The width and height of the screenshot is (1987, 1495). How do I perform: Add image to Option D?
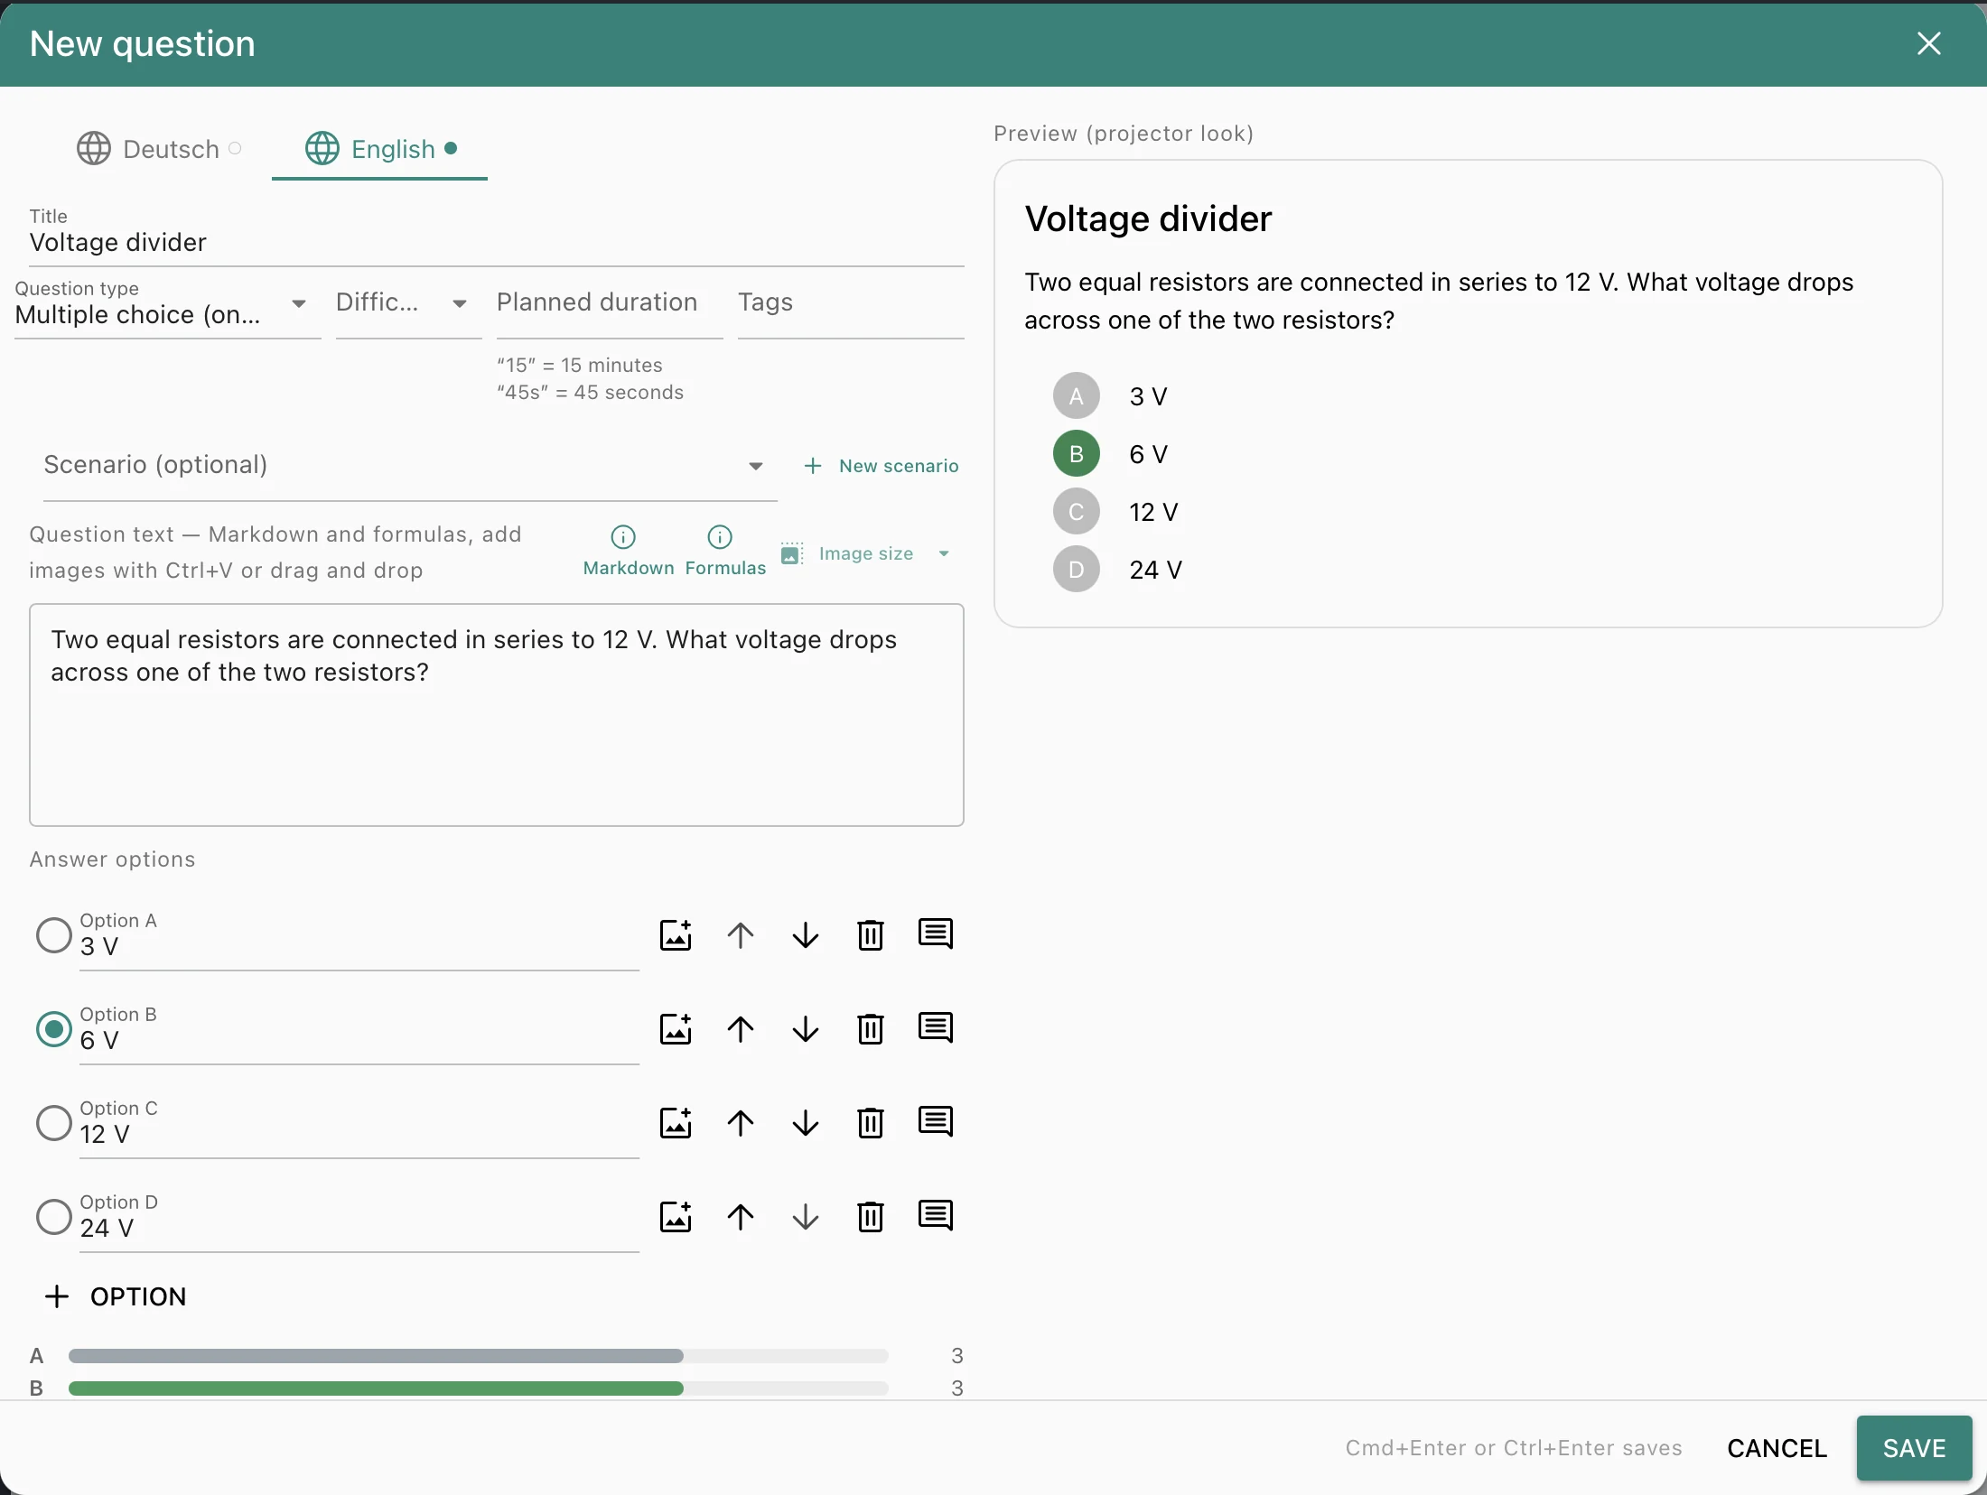pos(676,1217)
